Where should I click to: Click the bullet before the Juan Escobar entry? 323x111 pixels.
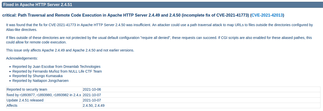tap(10, 67)
